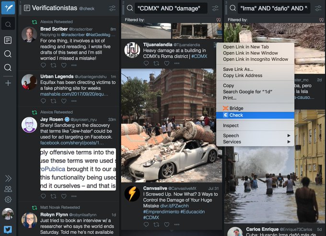Image resolution: width=326 pixels, height=236 pixels.
Task: Compose a new tweet with the quill button
Action: point(8,8)
